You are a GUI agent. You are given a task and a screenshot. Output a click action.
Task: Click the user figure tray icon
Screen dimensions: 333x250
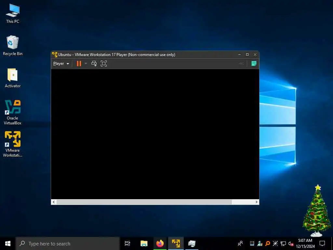click(x=260, y=243)
